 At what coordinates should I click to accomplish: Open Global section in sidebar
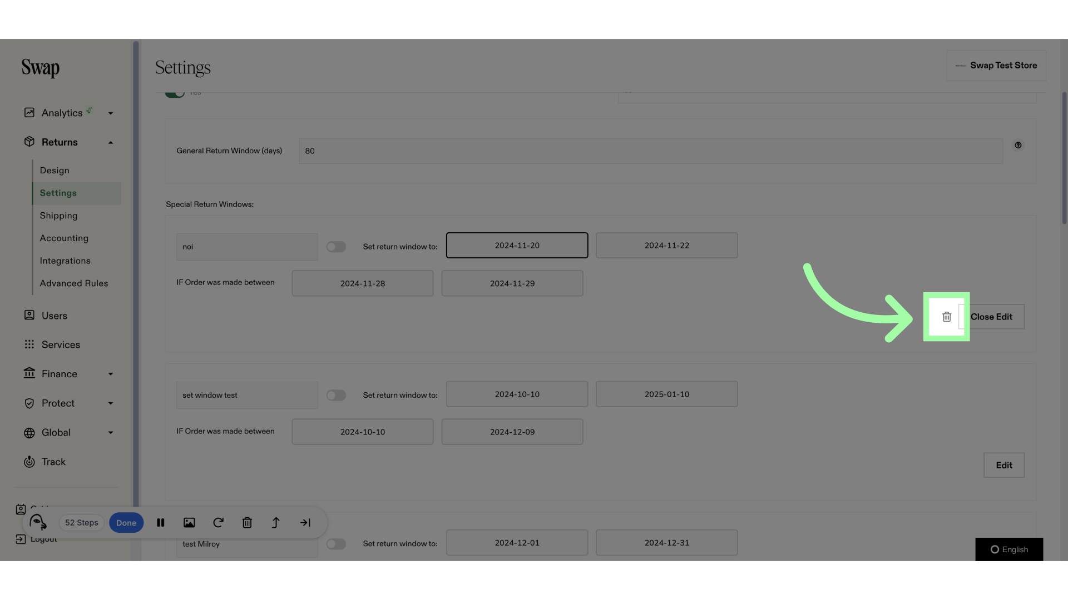[66, 433]
